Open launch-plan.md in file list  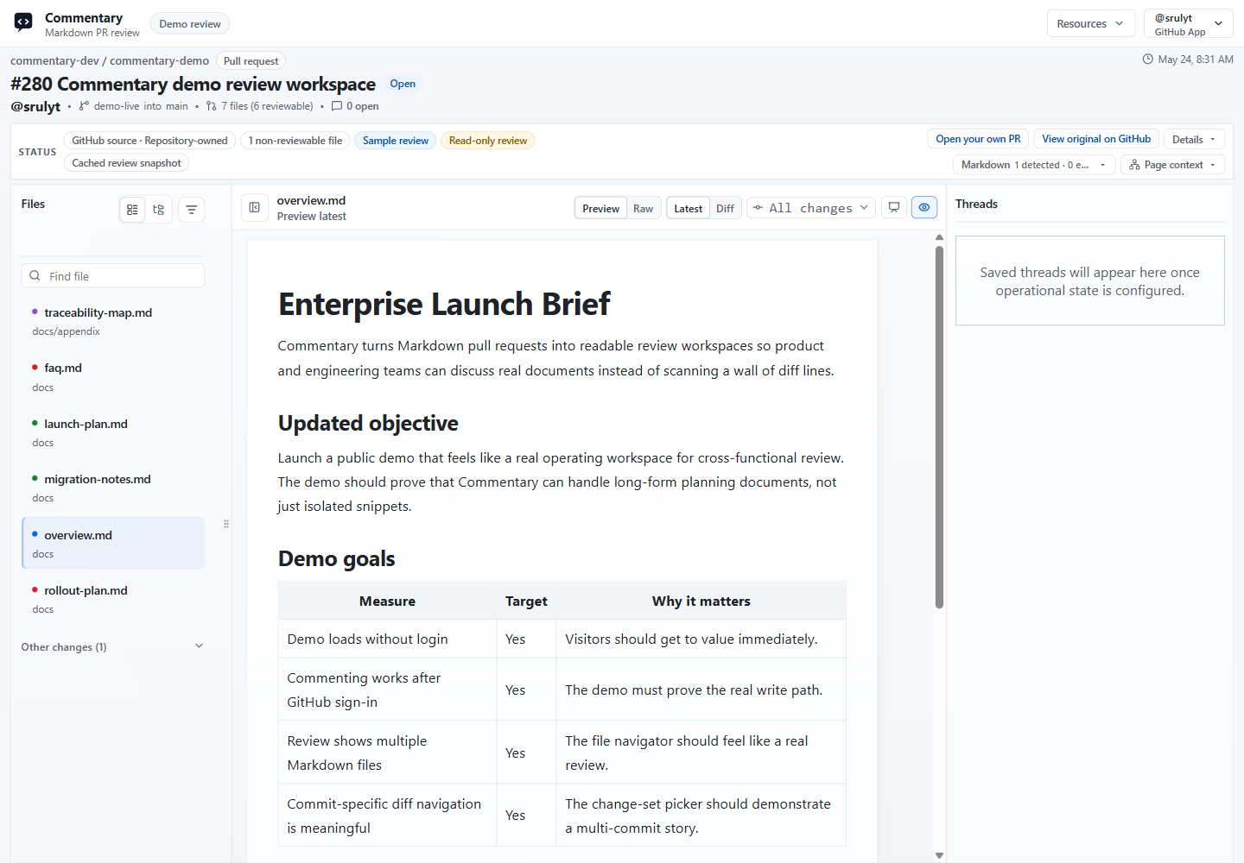pyautogui.click(x=113, y=432)
